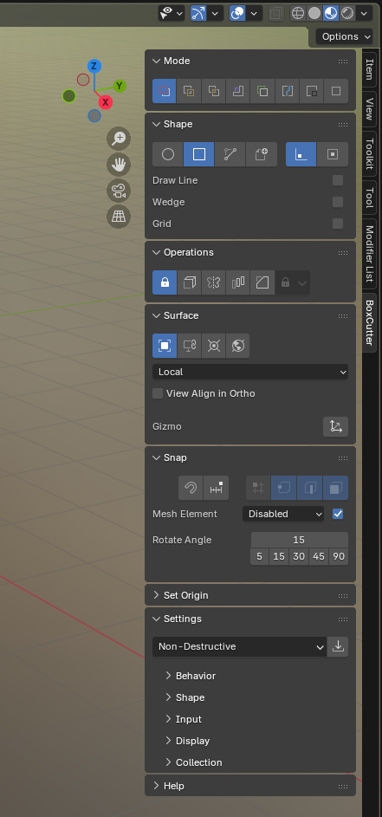Screen dimensions: 382x817
Task: Click the camera view icon in viewport
Action: (119, 190)
